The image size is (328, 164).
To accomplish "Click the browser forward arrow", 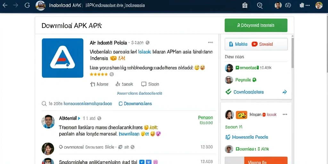I will [16, 5].
